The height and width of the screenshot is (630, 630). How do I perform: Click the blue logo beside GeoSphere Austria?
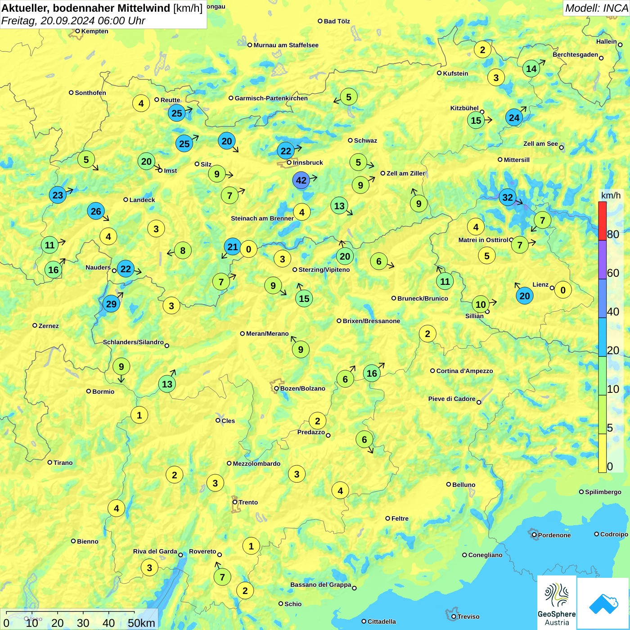(603, 603)
